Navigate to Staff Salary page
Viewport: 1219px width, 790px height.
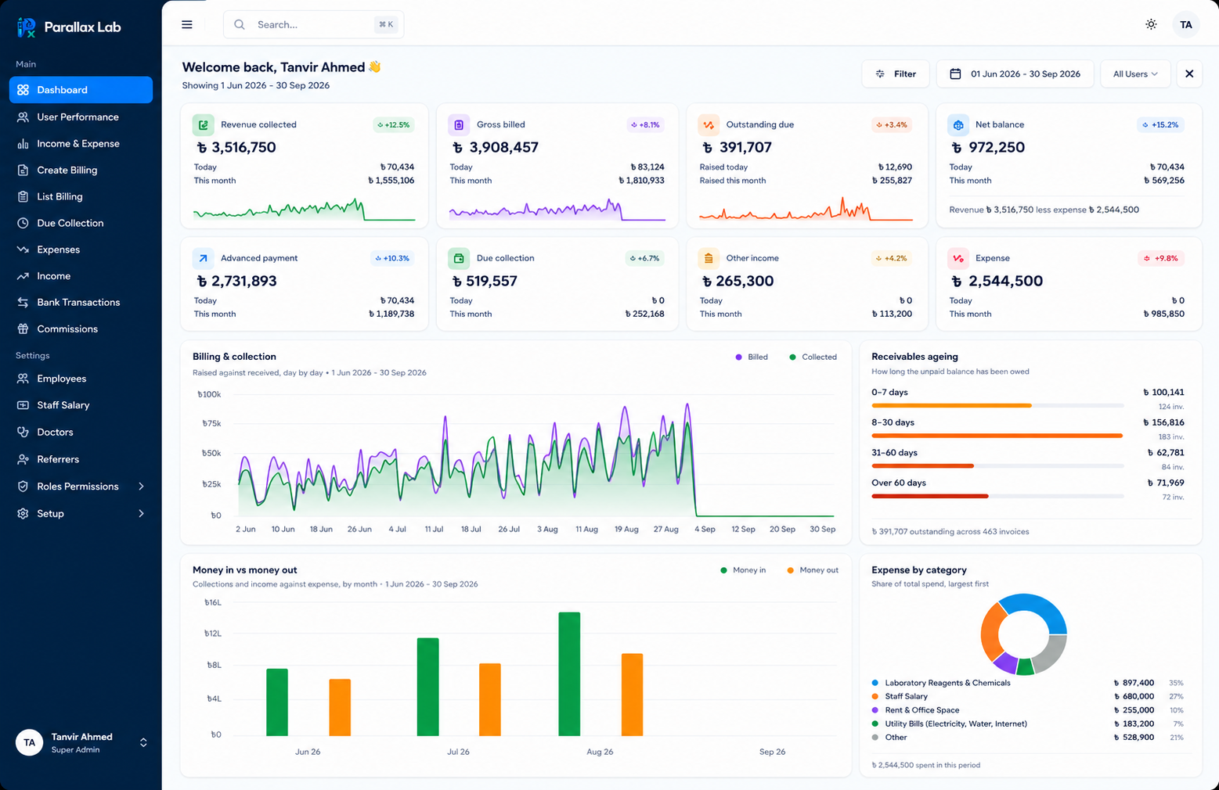point(81,405)
